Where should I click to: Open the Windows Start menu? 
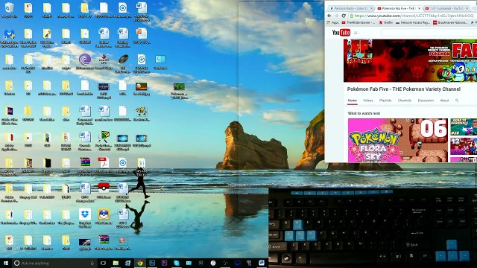pos(5,263)
